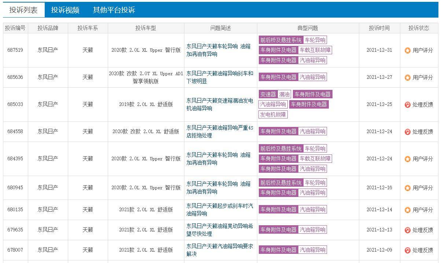
Task: Click the star icon for complaint 680945
Action: tap(407, 188)
